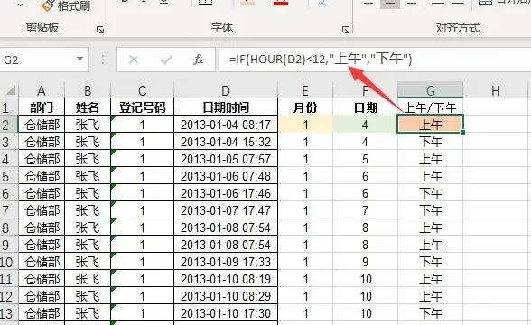Image resolution: width=531 pixels, height=325 pixels.
Task: Select row 2 header
Action: pyautogui.click(x=8, y=125)
